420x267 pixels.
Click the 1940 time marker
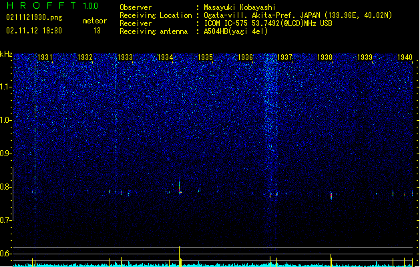tap(405, 57)
